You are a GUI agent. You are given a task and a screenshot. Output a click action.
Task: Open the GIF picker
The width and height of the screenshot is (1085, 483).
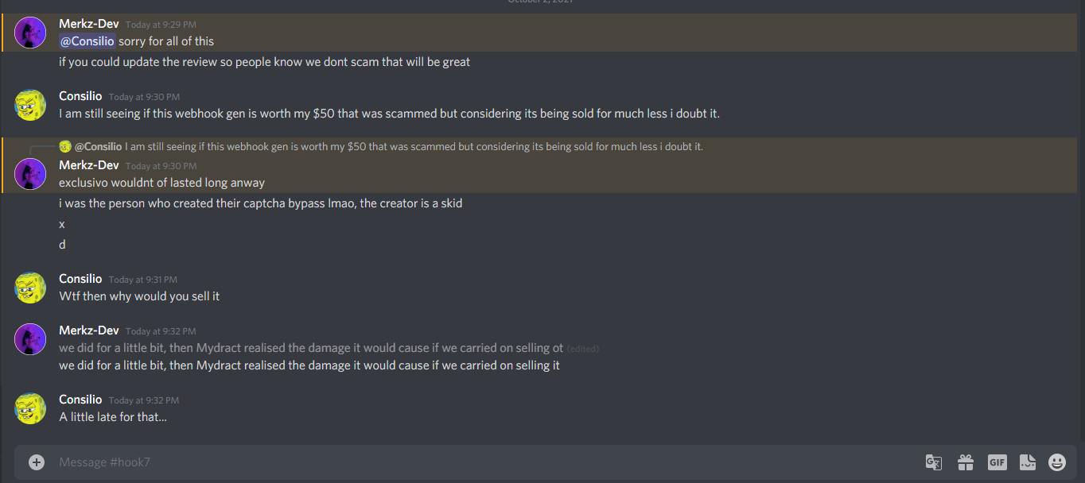997,462
